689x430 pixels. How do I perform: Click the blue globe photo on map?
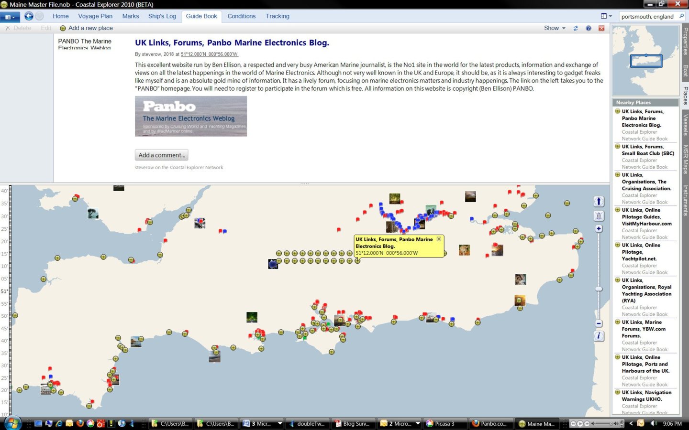(273, 264)
